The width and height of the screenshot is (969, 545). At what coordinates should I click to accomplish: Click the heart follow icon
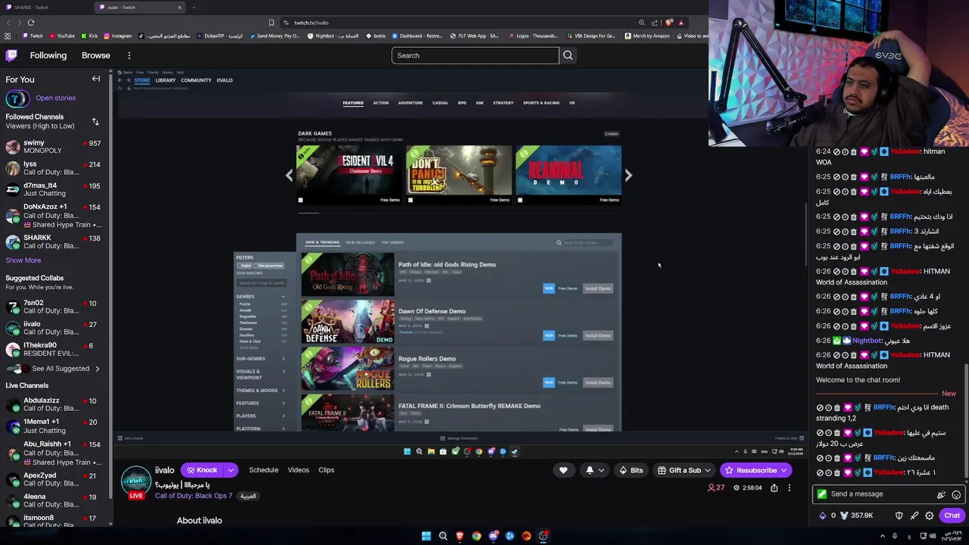coord(563,470)
